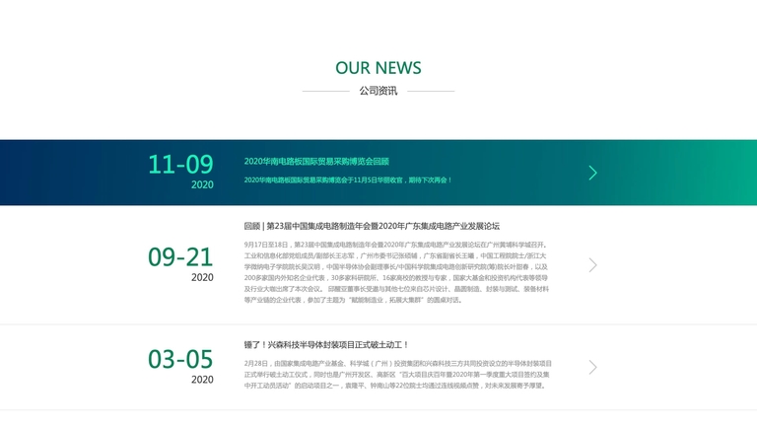Click year 2020 under the 11-09 date
The width and height of the screenshot is (757, 426).
pyautogui.click(x=202, y=184)
